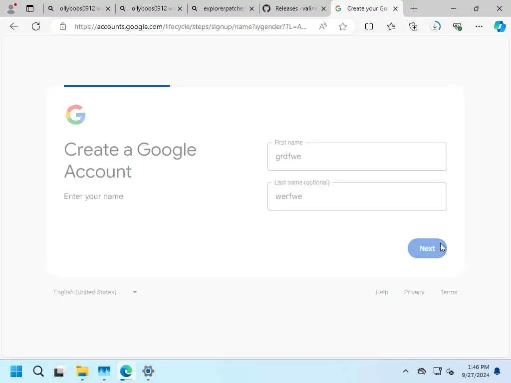511x383 pixels.
Task: Expand the English (United States) language dropdown
Action: click(95, 292)
